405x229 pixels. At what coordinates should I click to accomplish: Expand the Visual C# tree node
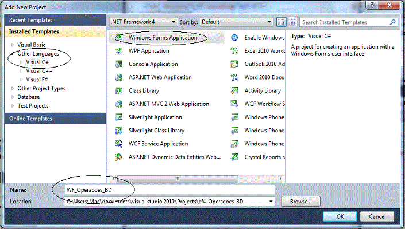click(21, 62)
